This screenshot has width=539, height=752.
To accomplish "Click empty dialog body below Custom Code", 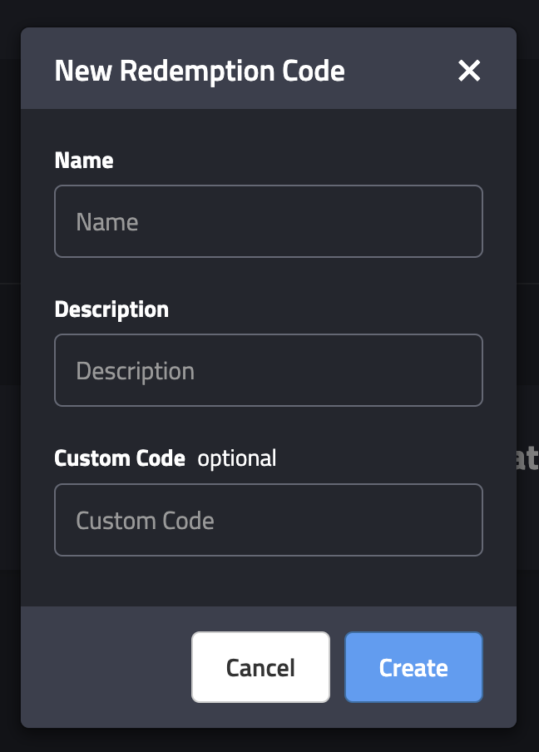I will click(269, 581).
